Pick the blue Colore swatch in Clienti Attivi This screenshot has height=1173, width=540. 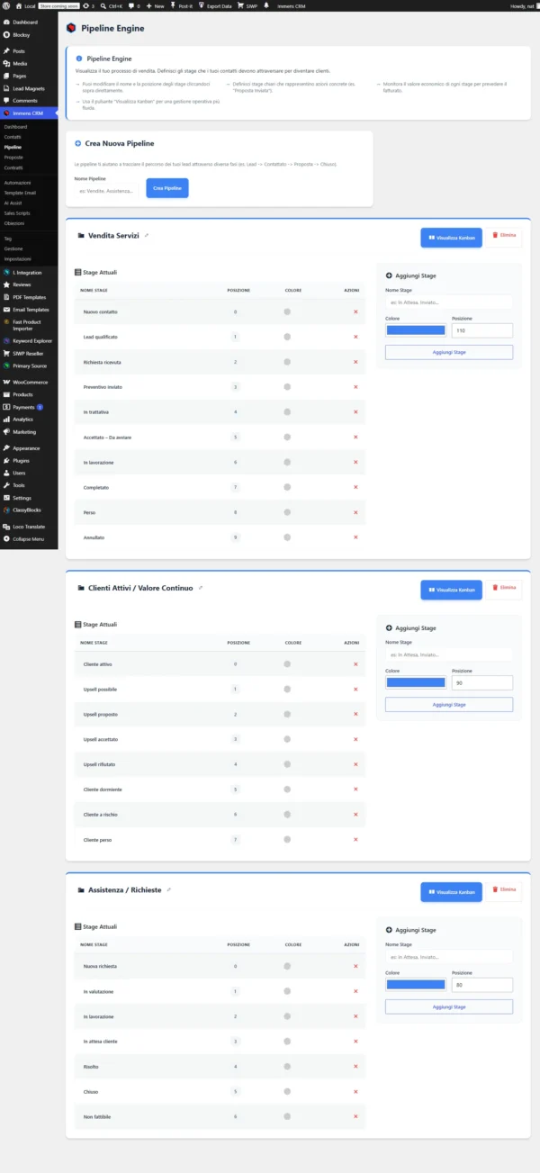click(415, 682)
